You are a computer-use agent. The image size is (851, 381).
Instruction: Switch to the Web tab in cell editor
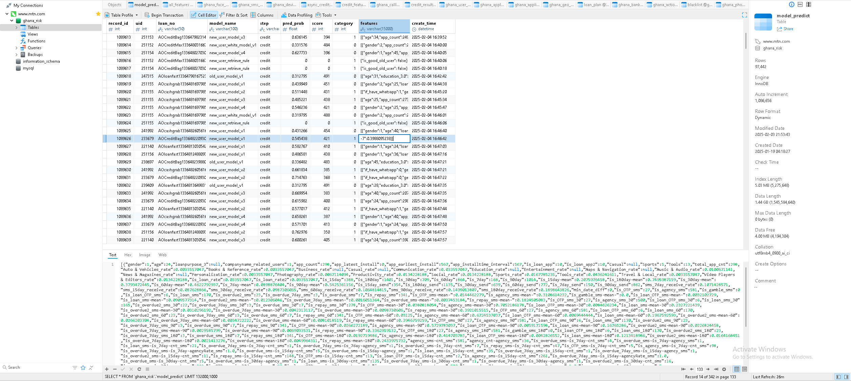[162, 255]
